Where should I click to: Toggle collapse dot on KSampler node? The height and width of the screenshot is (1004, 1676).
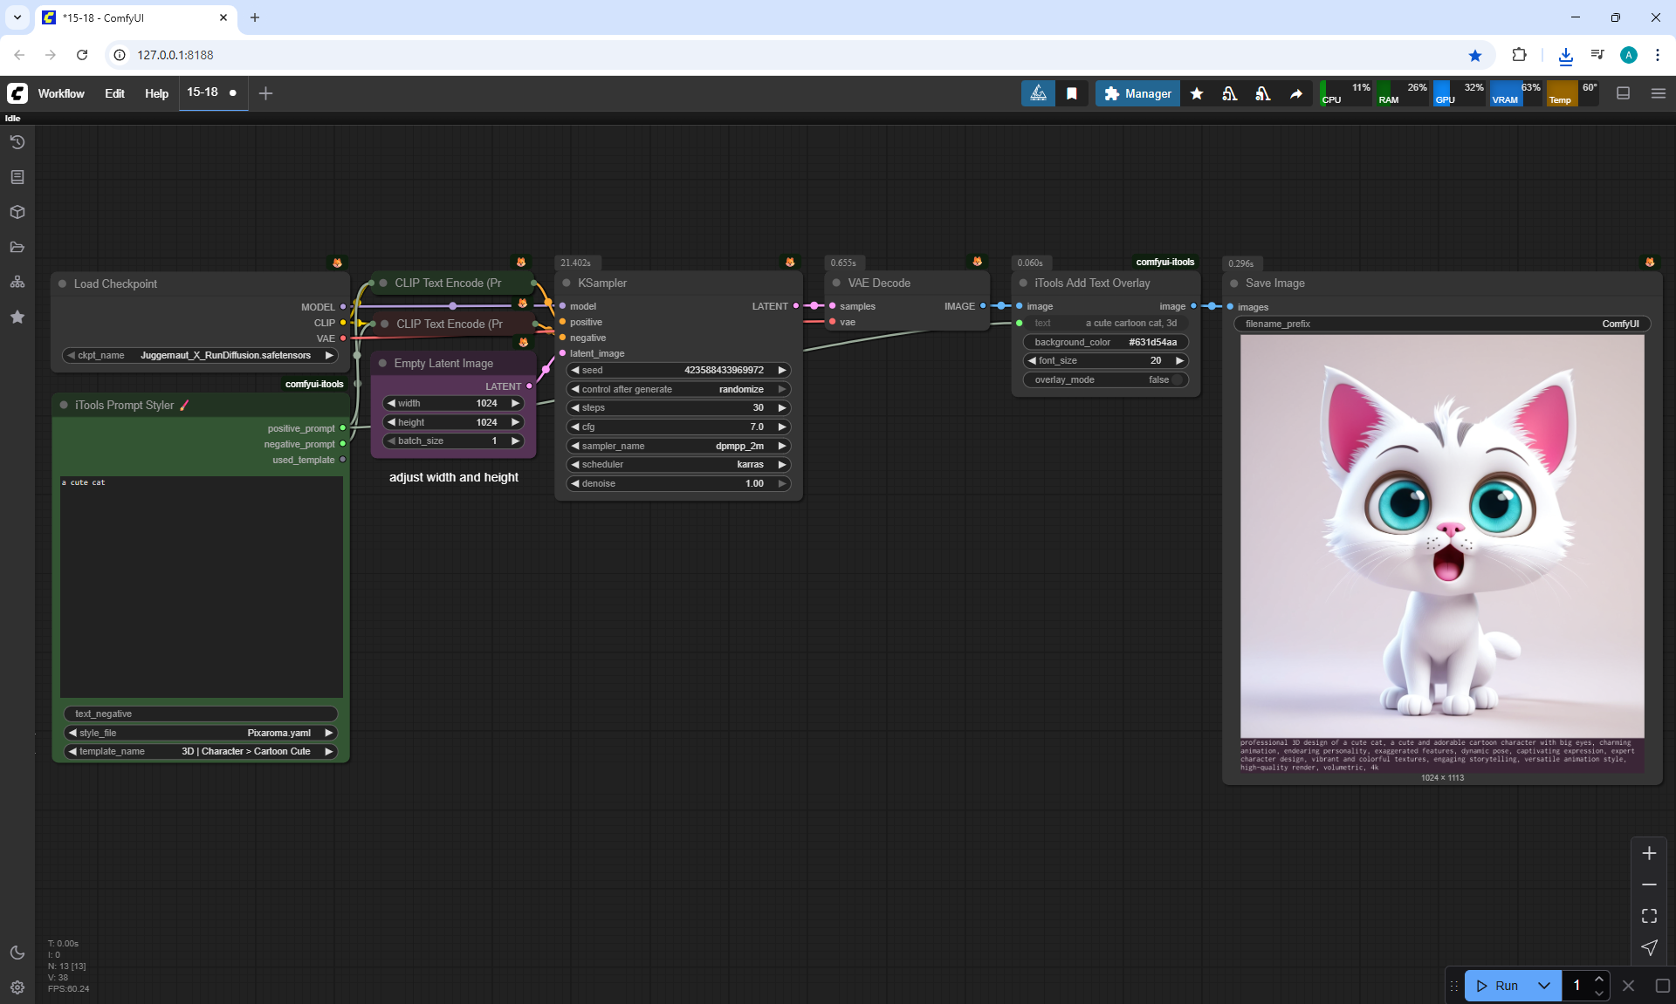click(567, 283)
